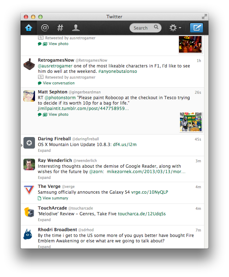Click the 26s timestamp

pyautogui.click(x=198, y=92)
